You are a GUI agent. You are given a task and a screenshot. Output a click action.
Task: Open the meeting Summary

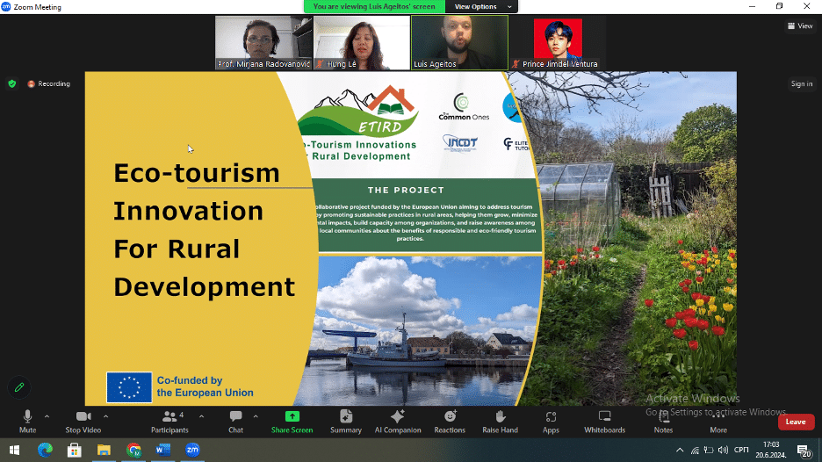pyautogui.click(x=346, y=416)
